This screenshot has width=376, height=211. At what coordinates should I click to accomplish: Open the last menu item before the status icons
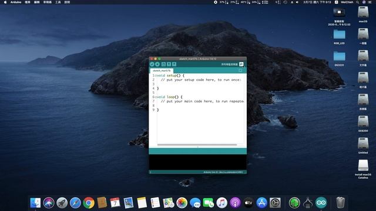click(x=67, y=2)
